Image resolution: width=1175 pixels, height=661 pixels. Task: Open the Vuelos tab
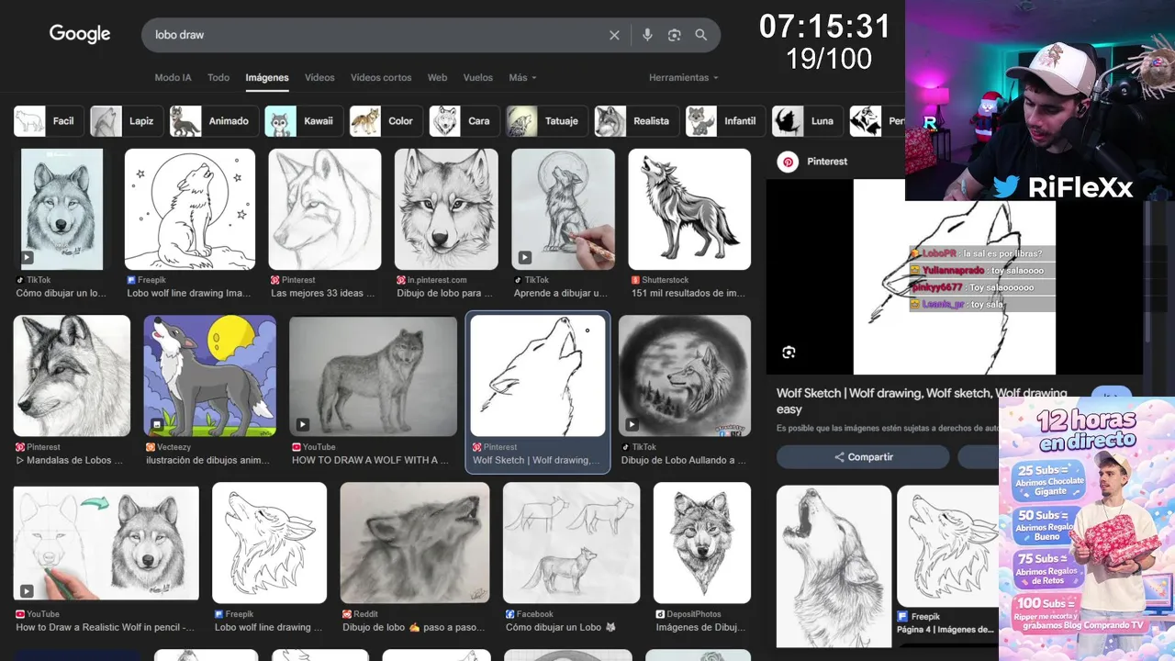pyautogui.click(x=478, y=78)
